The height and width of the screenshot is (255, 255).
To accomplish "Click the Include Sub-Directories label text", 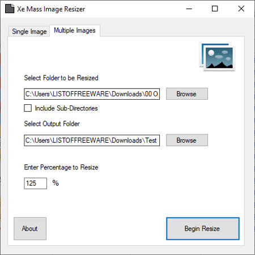I will (x=66, y=108).
